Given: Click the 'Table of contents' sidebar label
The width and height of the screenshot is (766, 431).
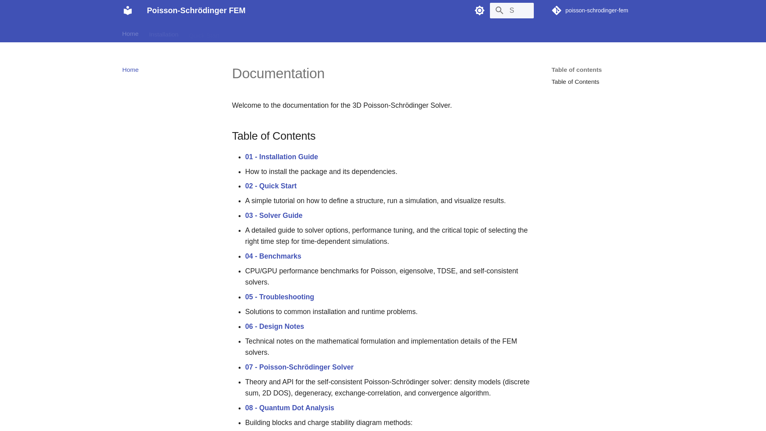Looking at the screenshot, I should pos(576,70).
